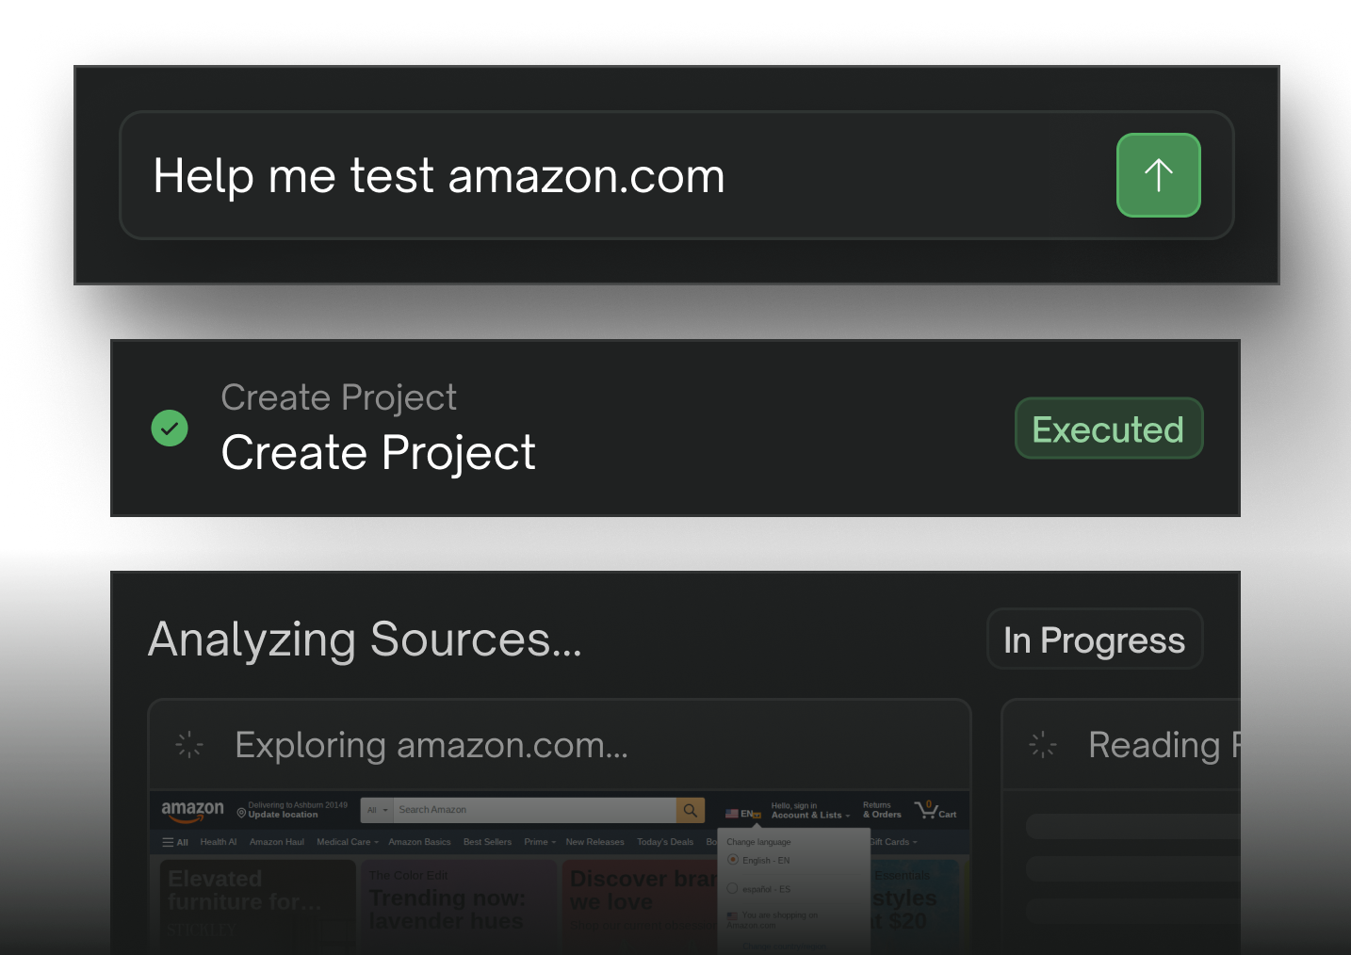Click the orange search magnifier icon
Screen dimensions: 1351x955
(x=690, y=810)
